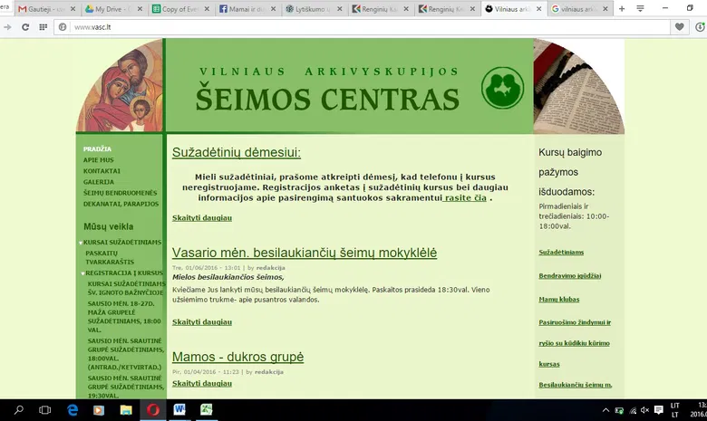Viewport: 707px width, 421px height.
Task: Open Sausio mėn. 18-27d. maža grupelė link
Action: (124, 317)
